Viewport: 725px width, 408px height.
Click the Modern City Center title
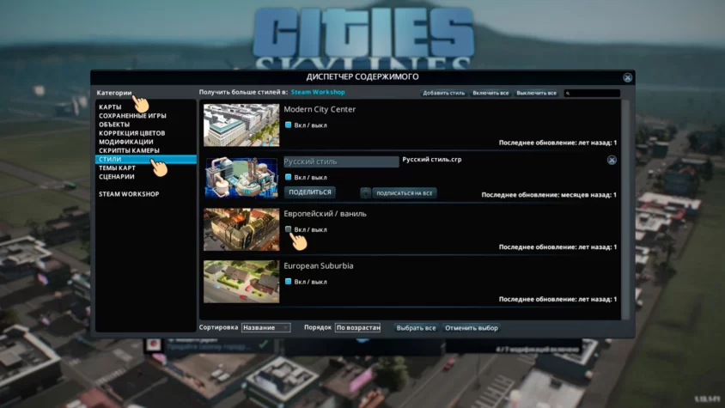(320, 110)
